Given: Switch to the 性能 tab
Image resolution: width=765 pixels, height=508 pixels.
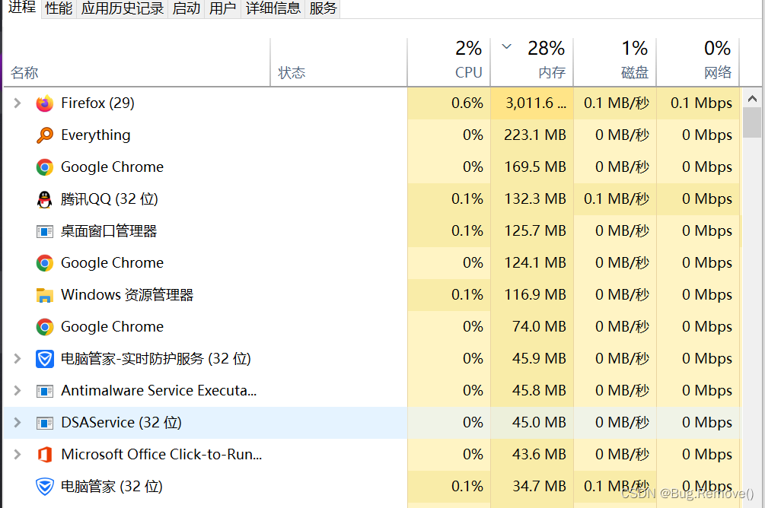Looking at the screenshot, I should (59, 8).
